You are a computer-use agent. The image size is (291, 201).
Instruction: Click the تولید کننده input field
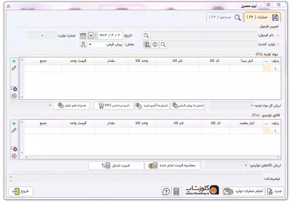pos(212,44)
